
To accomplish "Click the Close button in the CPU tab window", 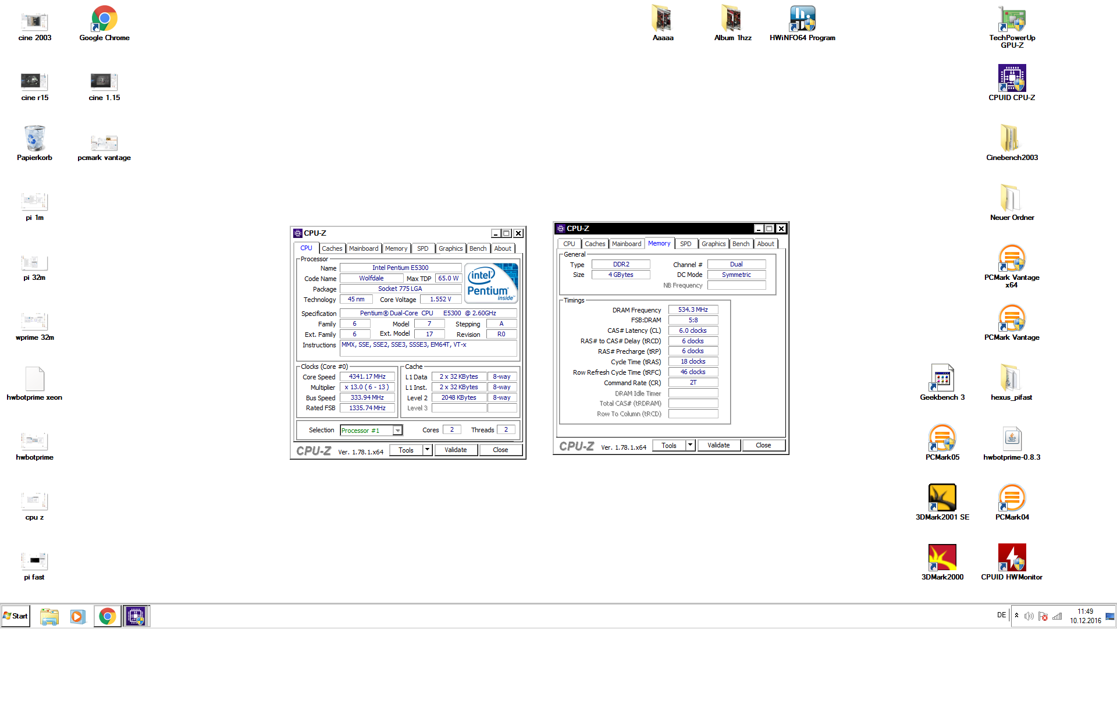I will click(500, 450).
